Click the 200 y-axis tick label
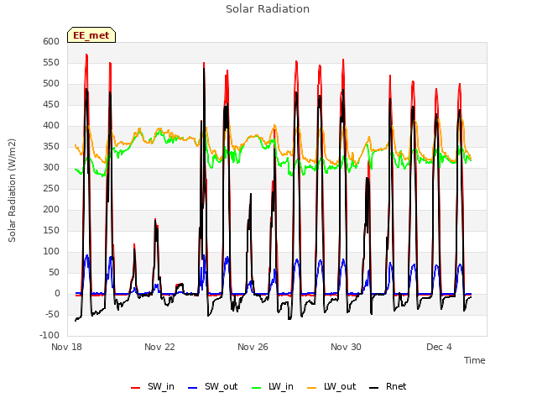537x403 pixels. 51,209
